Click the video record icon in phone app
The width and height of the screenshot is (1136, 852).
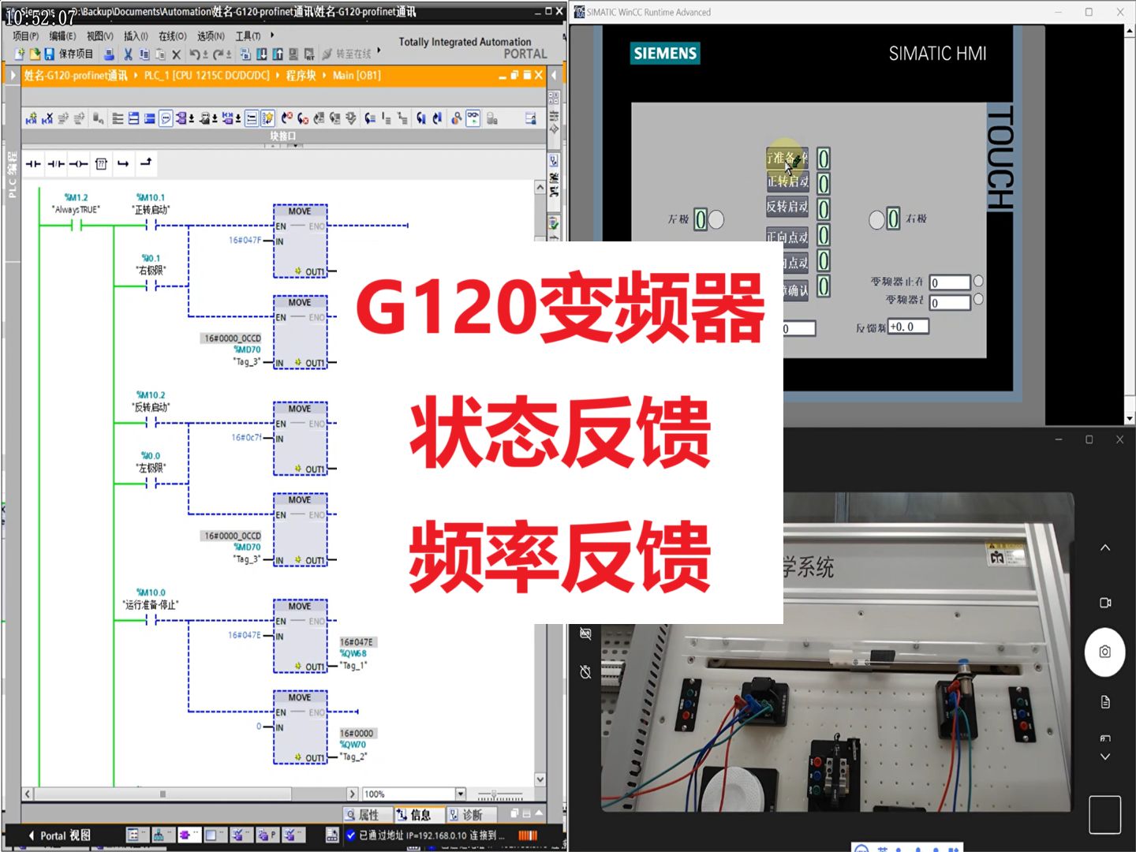pyautogui.click(x=1105, y=603)
